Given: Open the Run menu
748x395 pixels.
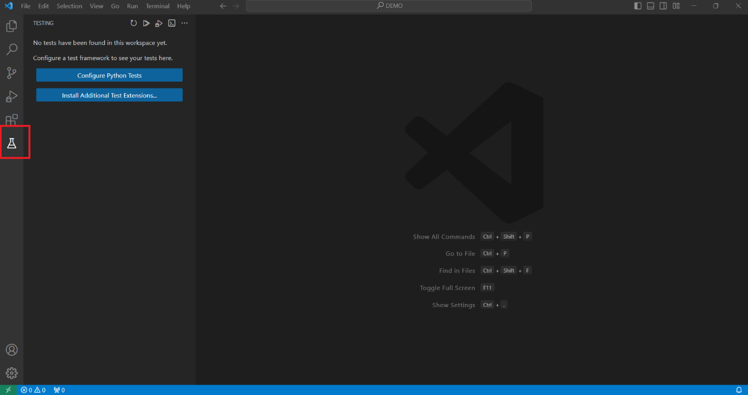Looking at the screenshot, I should coord(132,6).
